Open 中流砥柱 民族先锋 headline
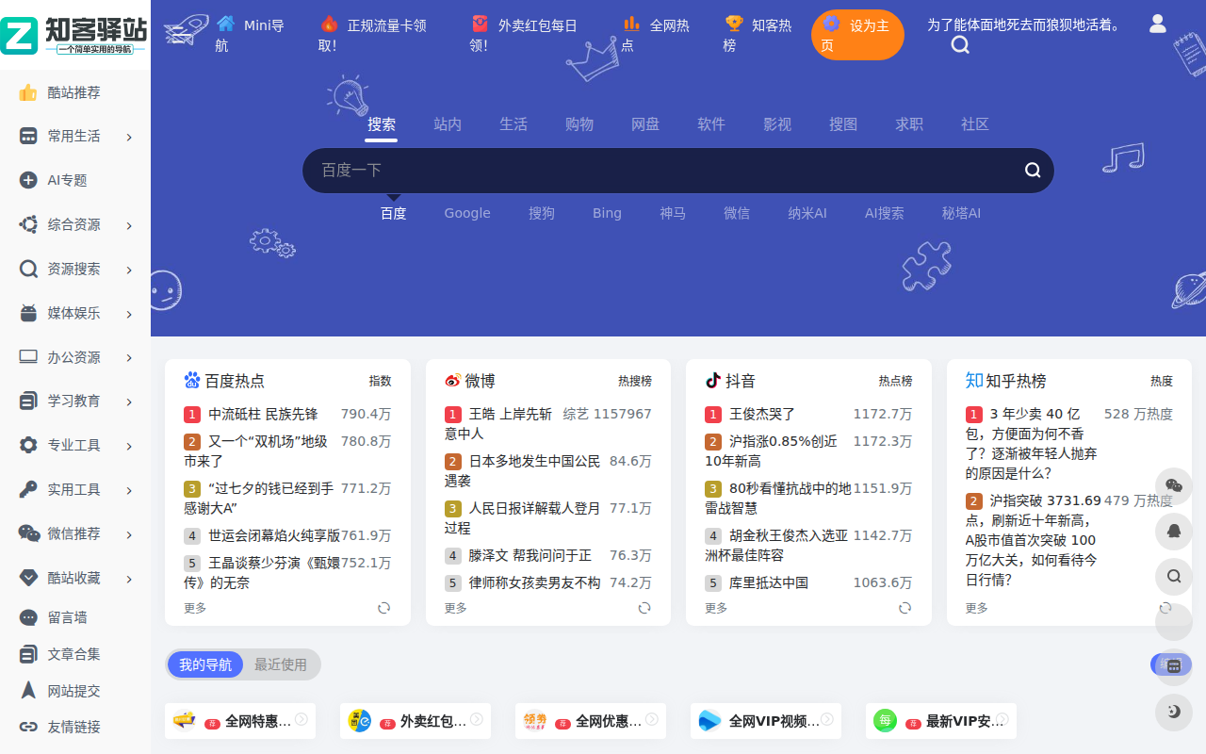This screenshot has width=1206, height=754. coord(263,414)
